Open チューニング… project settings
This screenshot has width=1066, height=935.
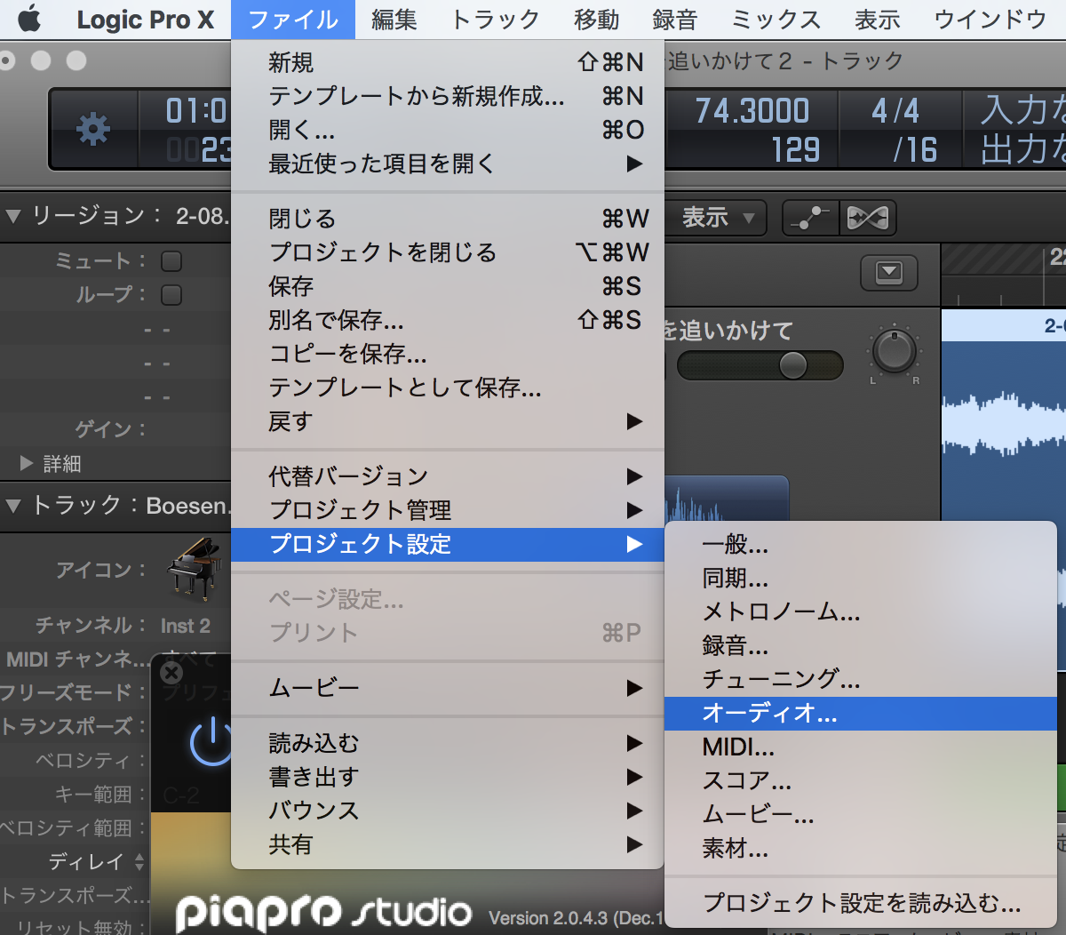(x=861, y=679)
